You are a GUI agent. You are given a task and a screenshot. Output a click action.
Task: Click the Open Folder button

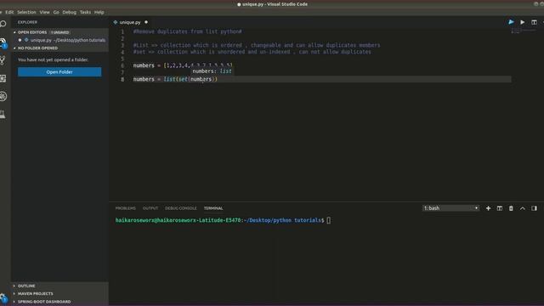click(59, 71)
